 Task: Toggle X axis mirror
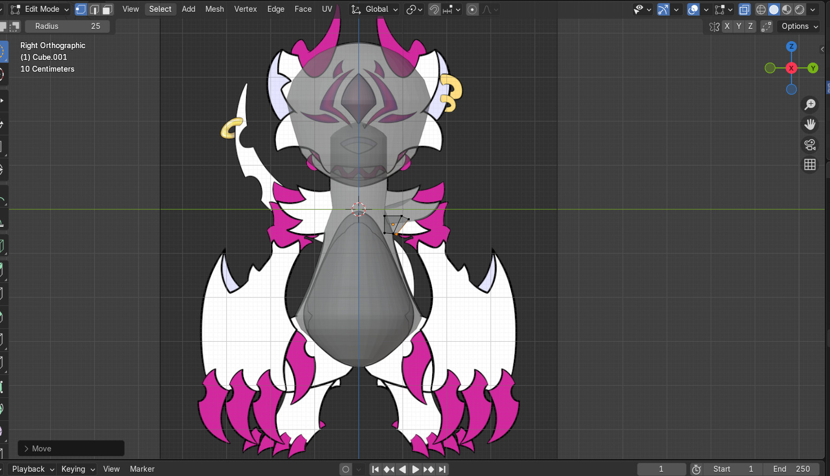click(727, 26)
